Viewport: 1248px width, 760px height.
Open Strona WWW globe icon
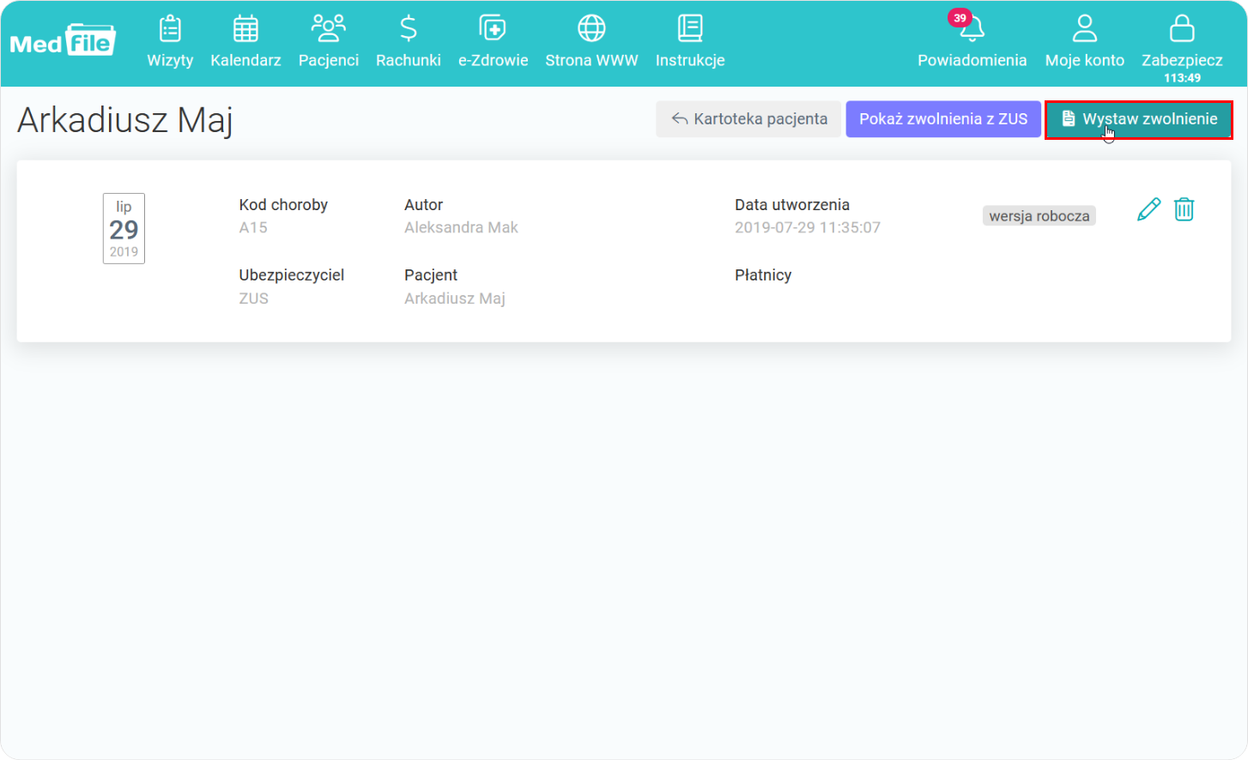click(x=591, y=29)
